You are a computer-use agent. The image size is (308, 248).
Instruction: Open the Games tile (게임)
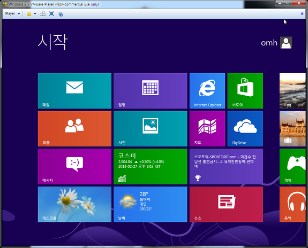[292, 166]
